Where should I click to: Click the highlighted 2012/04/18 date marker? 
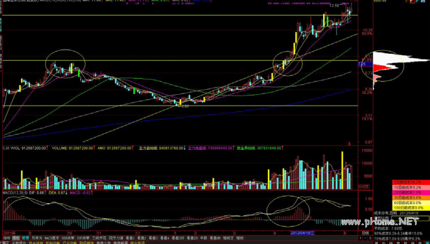point(302,233)
